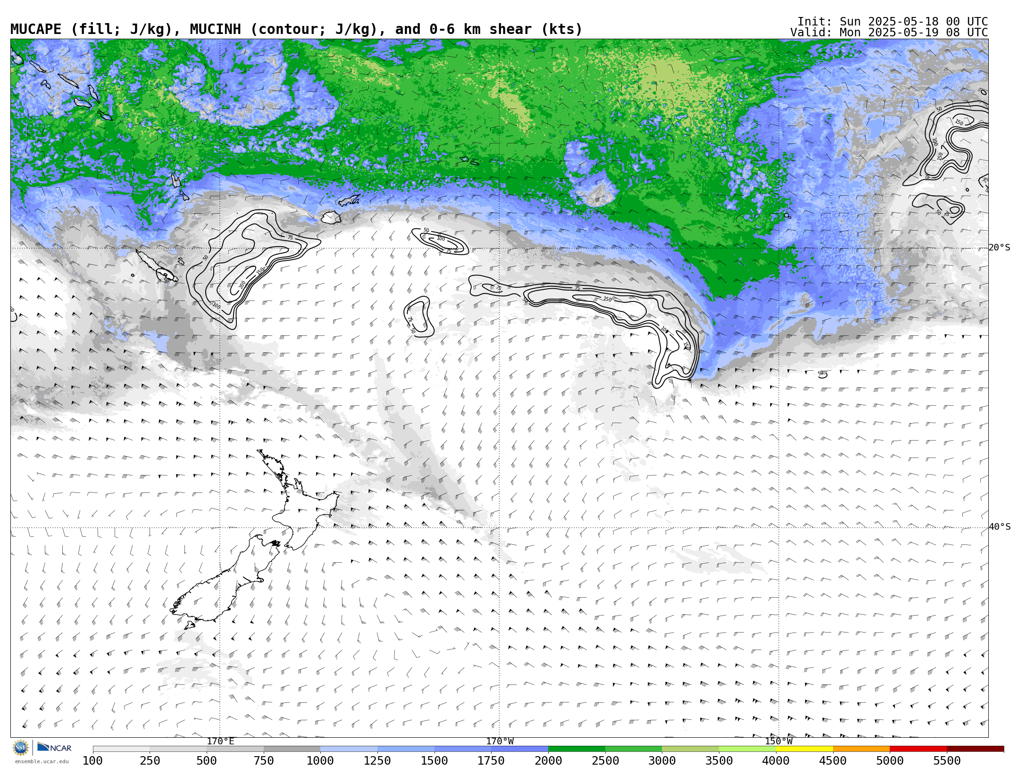Pick the lime 3500–4000 color bar segment
Screen dimensions: 1019x767
(747, 749)
